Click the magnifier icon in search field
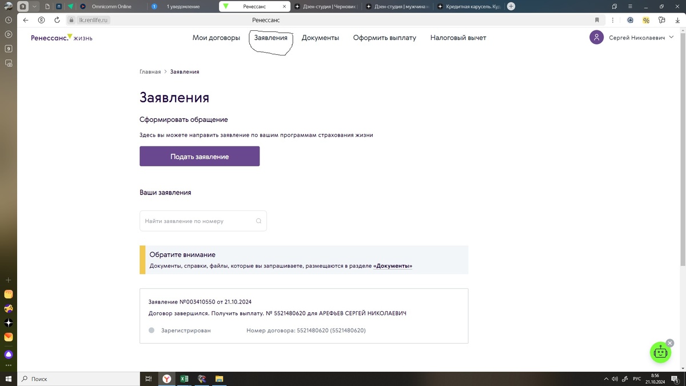Screen dimensions: 686x386 point(258,221)
